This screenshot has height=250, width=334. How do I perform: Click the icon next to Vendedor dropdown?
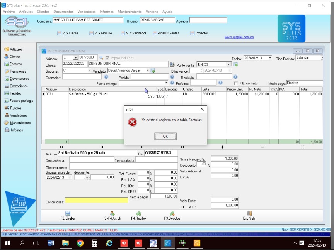[153, 70]
